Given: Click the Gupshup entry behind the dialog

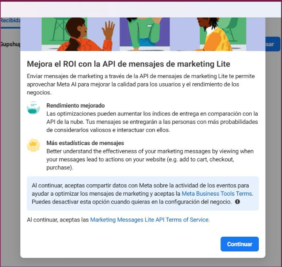Looking at the screenshot, I should click(10, 44).
